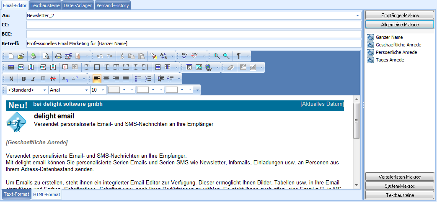Screen dimensions: 437x202
Task: Paste from clipboard in editor toolbar
Action: pos(141,56)
